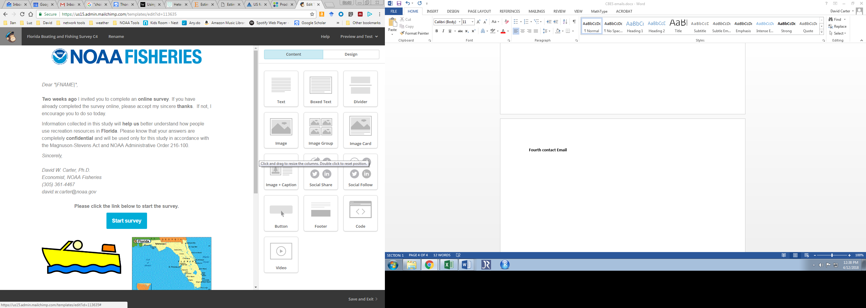The height and width of the screenshot is (308, 866).
Task: Add a Divider content block
Action: [x=361, y=89]
